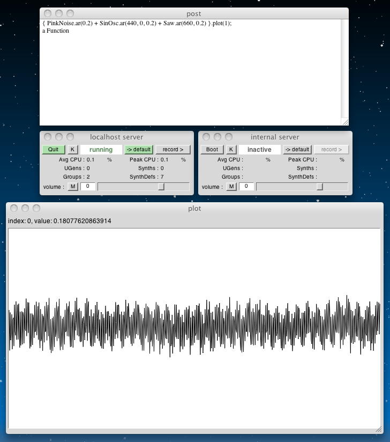Close the plot window
Image resolution: width=390 pixels, height=442 pixels.
click(14, 208)
